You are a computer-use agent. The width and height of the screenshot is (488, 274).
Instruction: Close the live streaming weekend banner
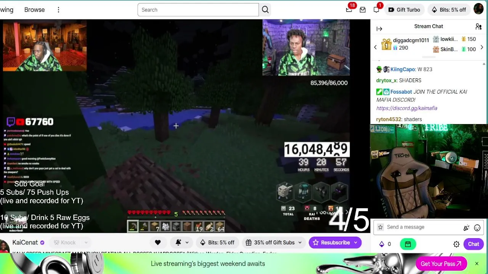[477, 264]
